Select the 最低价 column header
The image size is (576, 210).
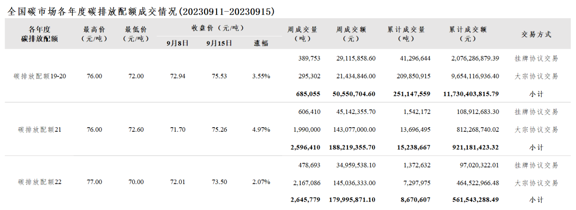pyautogui.click(x=136, y=34)
